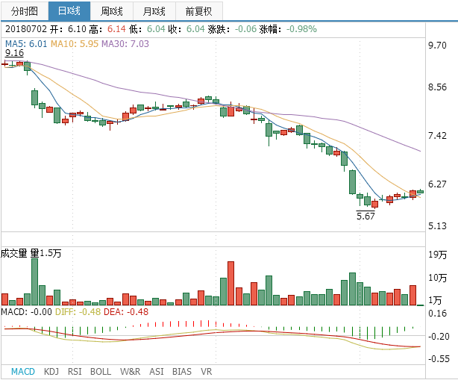Switch to the VR indicator
The width and height of the screenshot is (458, 380).
click(206, 372)
